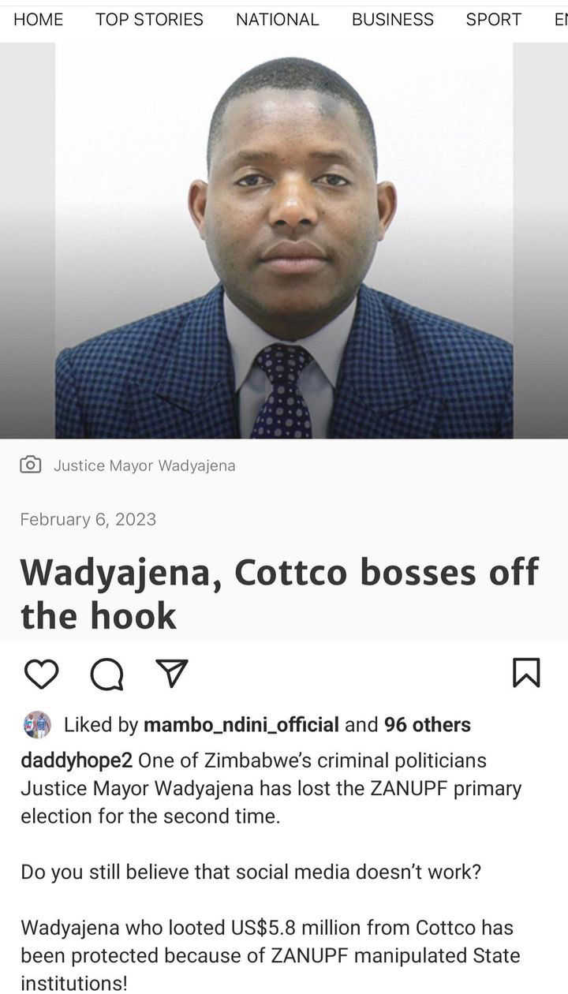Tap the February 6, 2023 date
Viewport: 568px width, 994px height.
(x=88, y=519)
